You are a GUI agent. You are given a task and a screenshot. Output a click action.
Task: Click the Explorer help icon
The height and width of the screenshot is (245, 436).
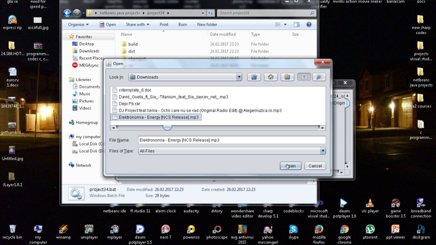tap(309, 24)
